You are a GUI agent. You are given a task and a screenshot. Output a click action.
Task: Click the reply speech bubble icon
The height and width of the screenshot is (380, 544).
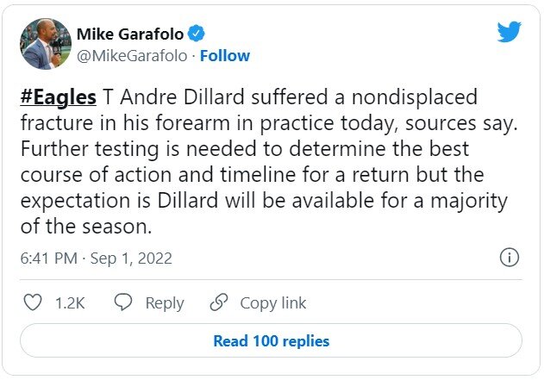click(123, 302)
